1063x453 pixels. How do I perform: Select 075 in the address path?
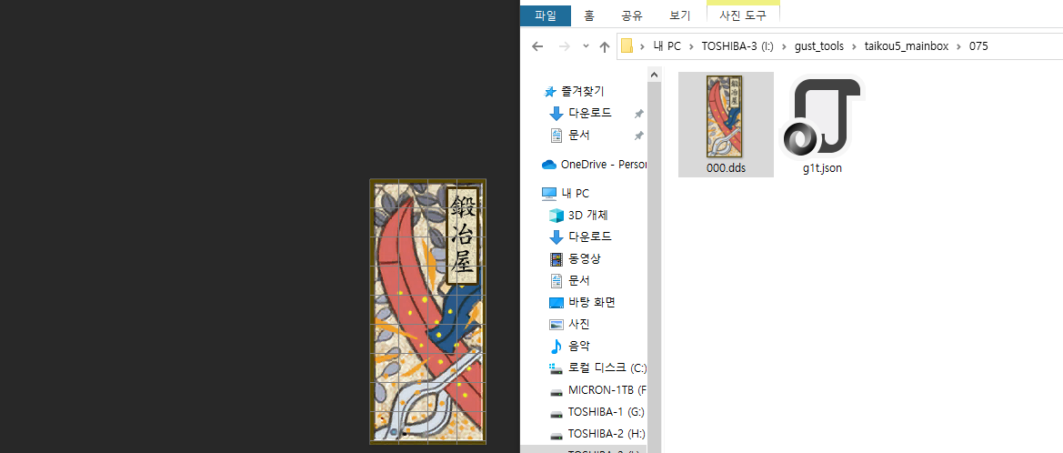click(979, 46)
